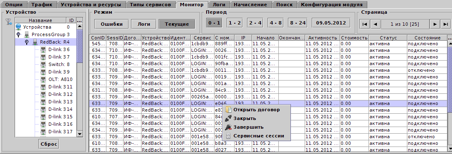Click the Сброс button
452x154 pixels.
(x=48, y=144)
